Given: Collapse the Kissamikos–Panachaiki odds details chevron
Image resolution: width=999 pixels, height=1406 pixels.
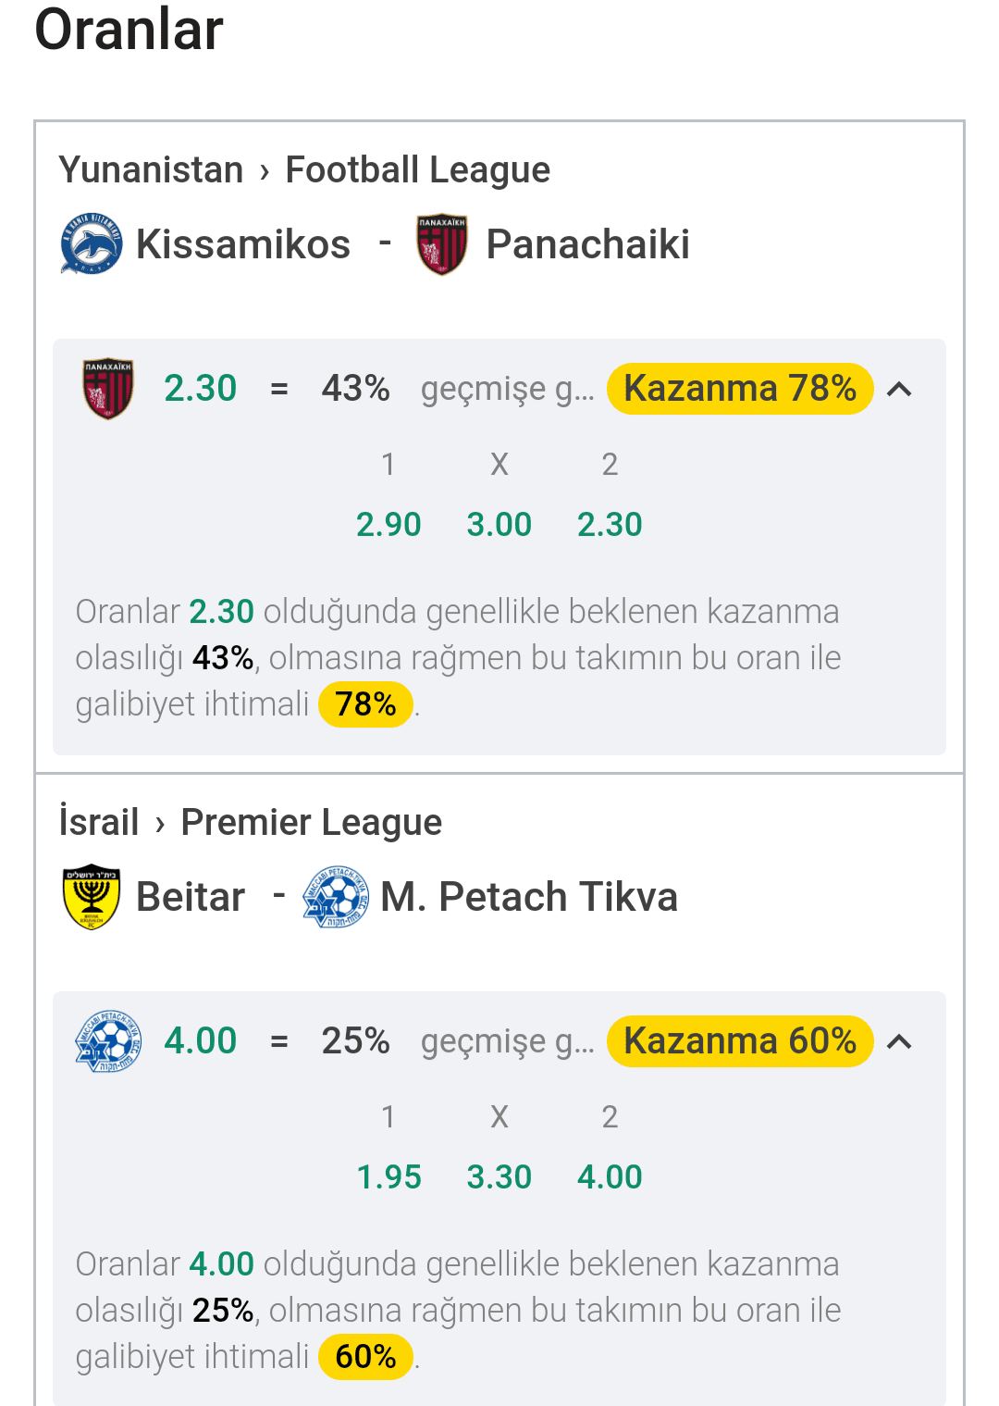Looking at the screenshot, I should tap(899, 390).
